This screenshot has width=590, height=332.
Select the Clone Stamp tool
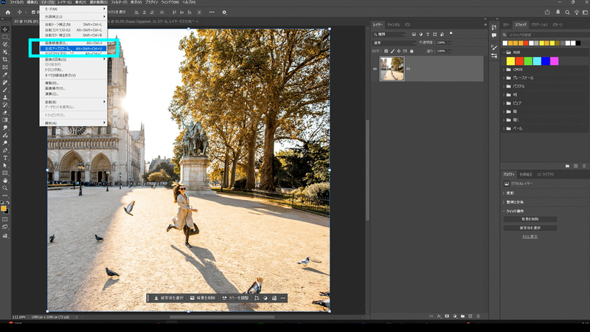tap(5, 97)
